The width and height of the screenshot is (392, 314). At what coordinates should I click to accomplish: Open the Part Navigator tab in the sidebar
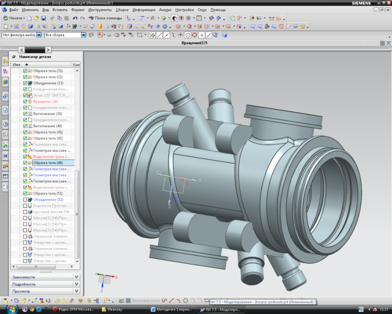pyautogui.click(x=5, y=71)
